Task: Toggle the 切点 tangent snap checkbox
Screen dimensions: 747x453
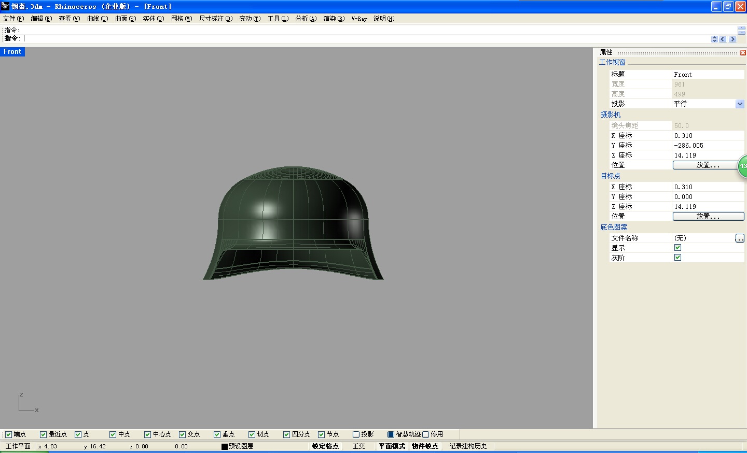Action: [252, 434]
